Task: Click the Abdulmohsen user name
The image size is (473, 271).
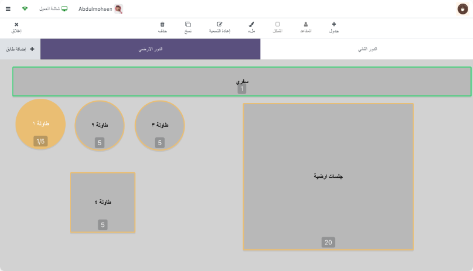Action: (x=95, y=9)
